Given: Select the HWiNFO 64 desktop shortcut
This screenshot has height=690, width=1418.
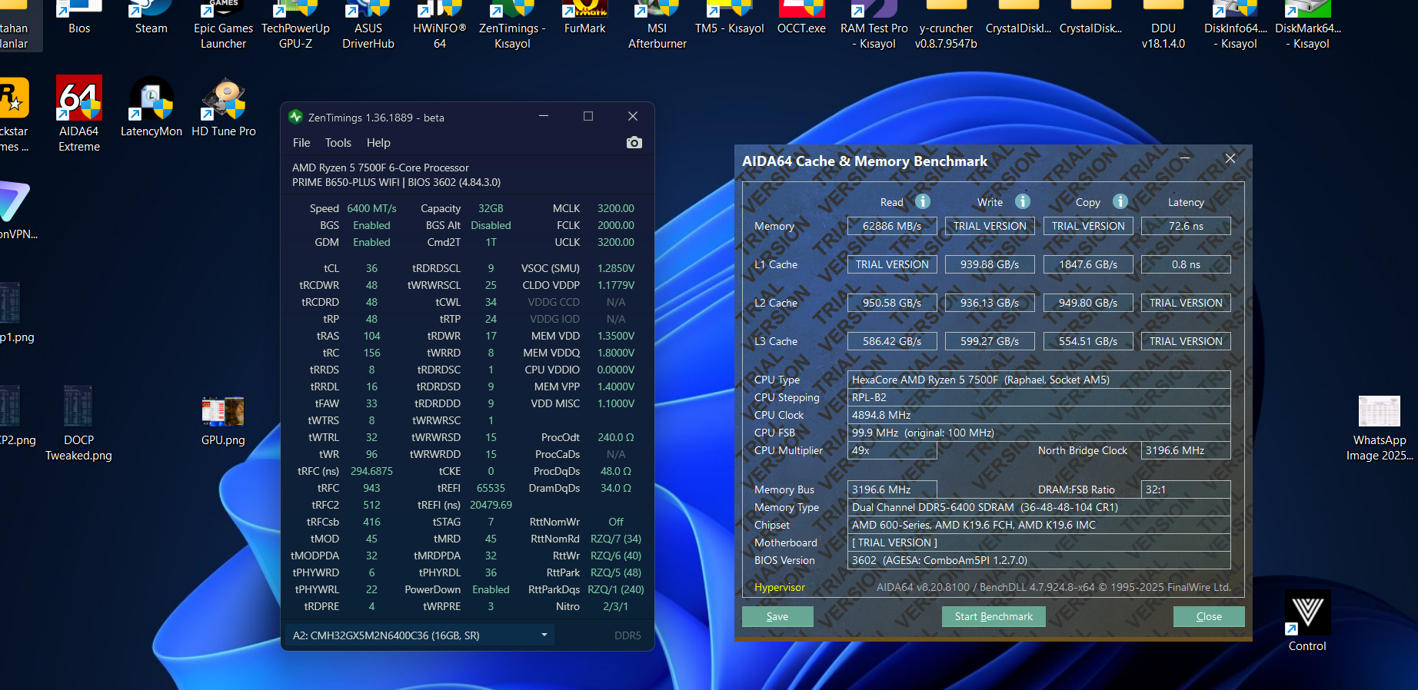Looking at the screenshot, I should pyautogui.click(x=440, y=25).
